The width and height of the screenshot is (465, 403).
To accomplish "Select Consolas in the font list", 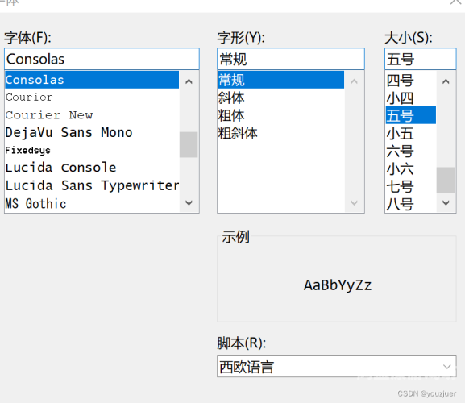I will click(92, 80).
